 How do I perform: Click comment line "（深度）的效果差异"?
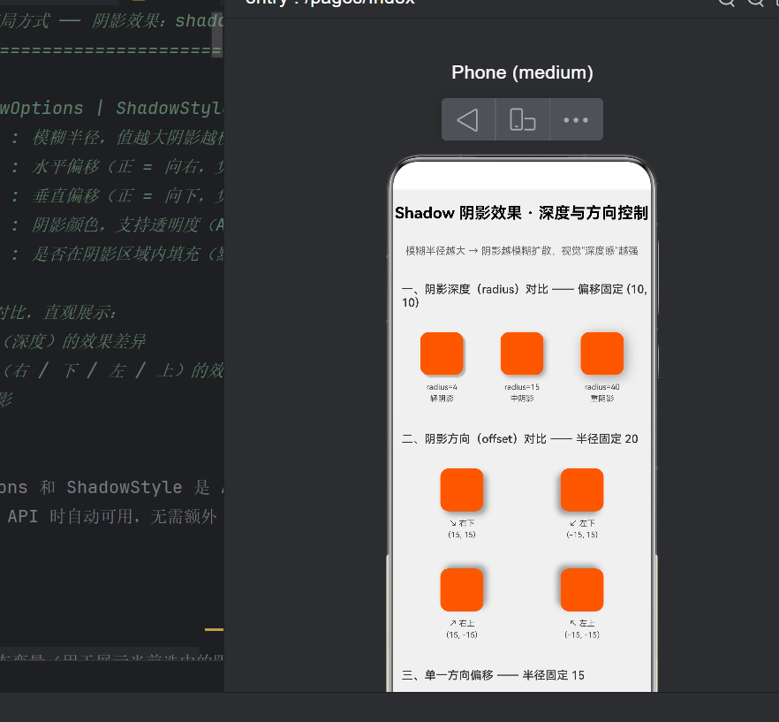coord(73,342)
